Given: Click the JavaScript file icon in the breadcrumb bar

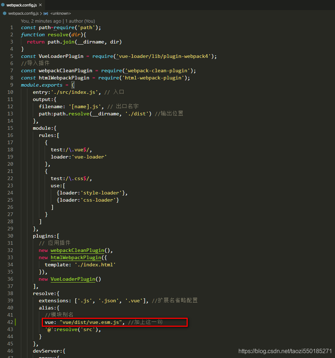Looking at the screenshot, I should tap(5, 13).
